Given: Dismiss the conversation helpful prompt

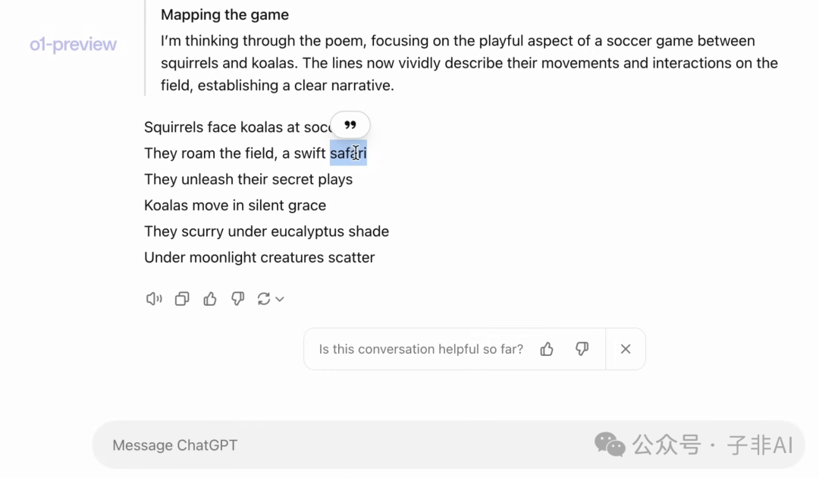Looking at the screenshot, I should [625, 349].
